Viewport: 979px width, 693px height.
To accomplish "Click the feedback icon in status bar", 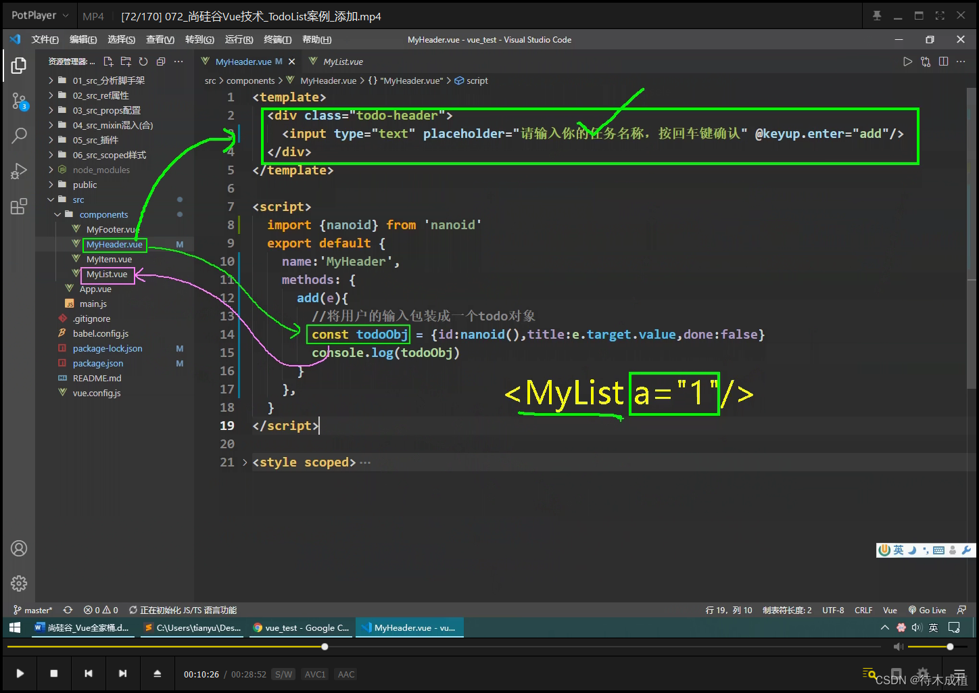I will point(961,610).
